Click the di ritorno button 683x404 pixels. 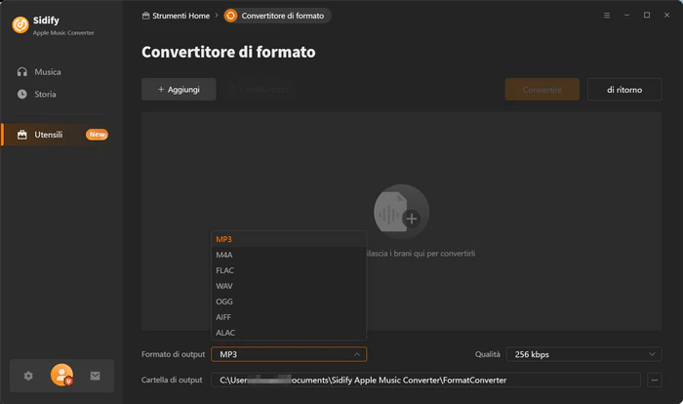pyautogui.click(x=624, y=90)
